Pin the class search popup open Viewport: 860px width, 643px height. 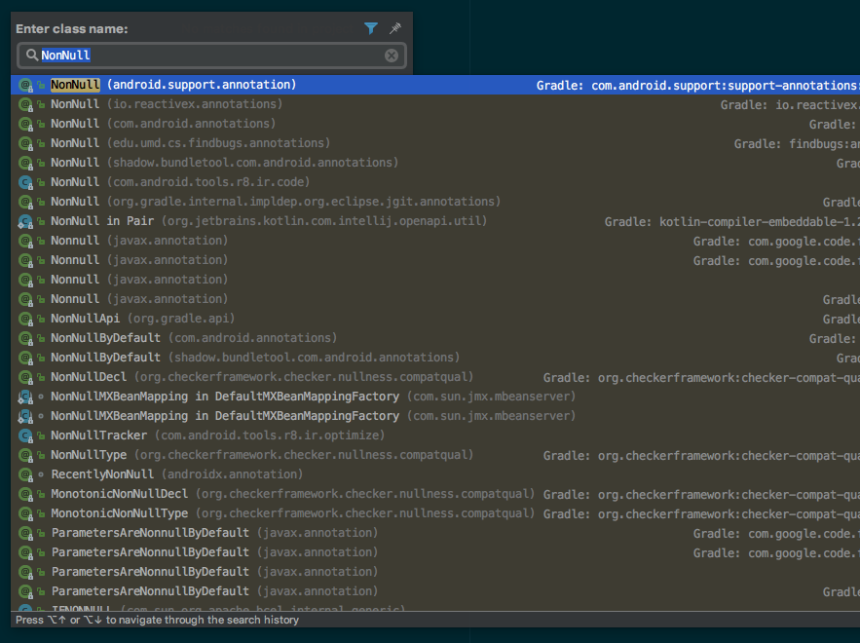(x=394, y=28)
